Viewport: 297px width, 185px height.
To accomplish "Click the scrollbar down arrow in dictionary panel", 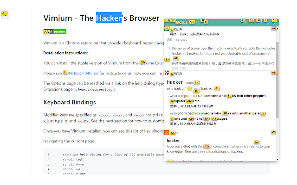I will click(278, 160).
